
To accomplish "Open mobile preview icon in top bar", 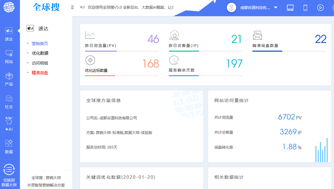I will (x=305, y=7).
